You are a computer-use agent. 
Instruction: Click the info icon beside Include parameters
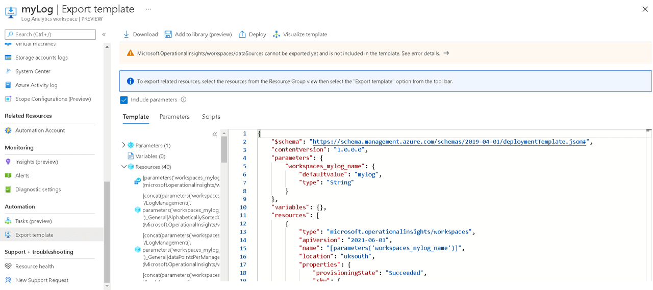(x=184, y=99)
